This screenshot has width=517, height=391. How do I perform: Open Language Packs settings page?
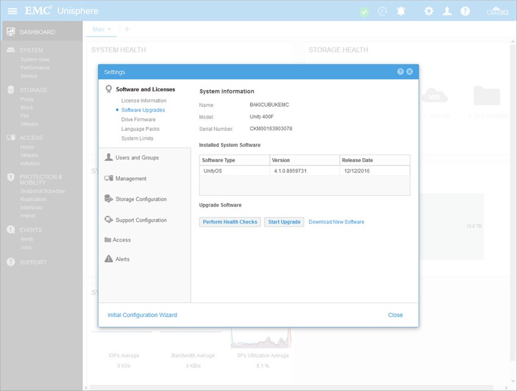140,129
